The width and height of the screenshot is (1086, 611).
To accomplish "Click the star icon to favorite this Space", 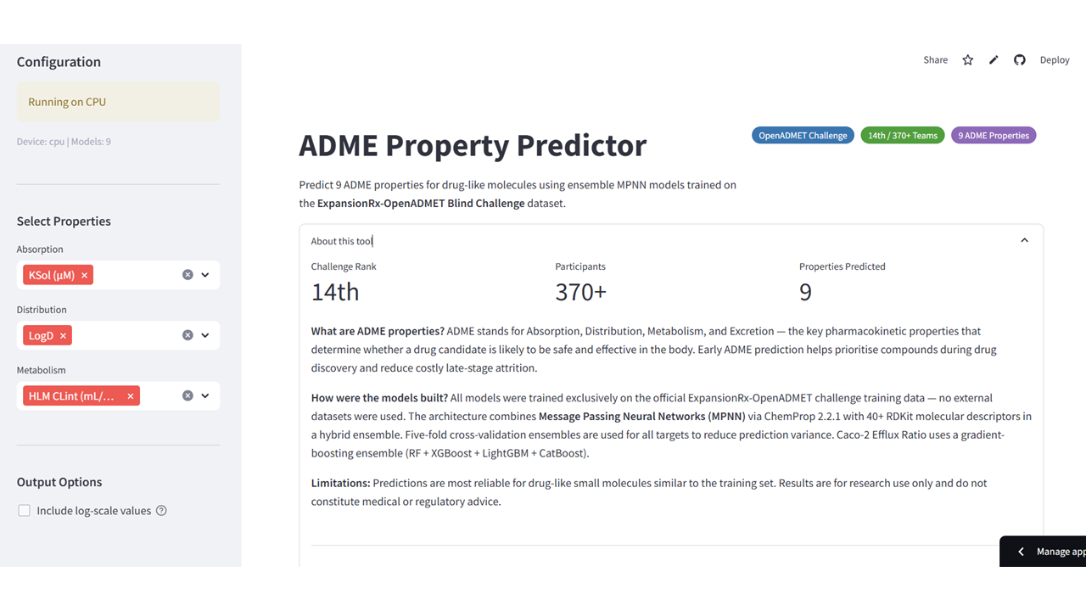I will click(967, 59).
